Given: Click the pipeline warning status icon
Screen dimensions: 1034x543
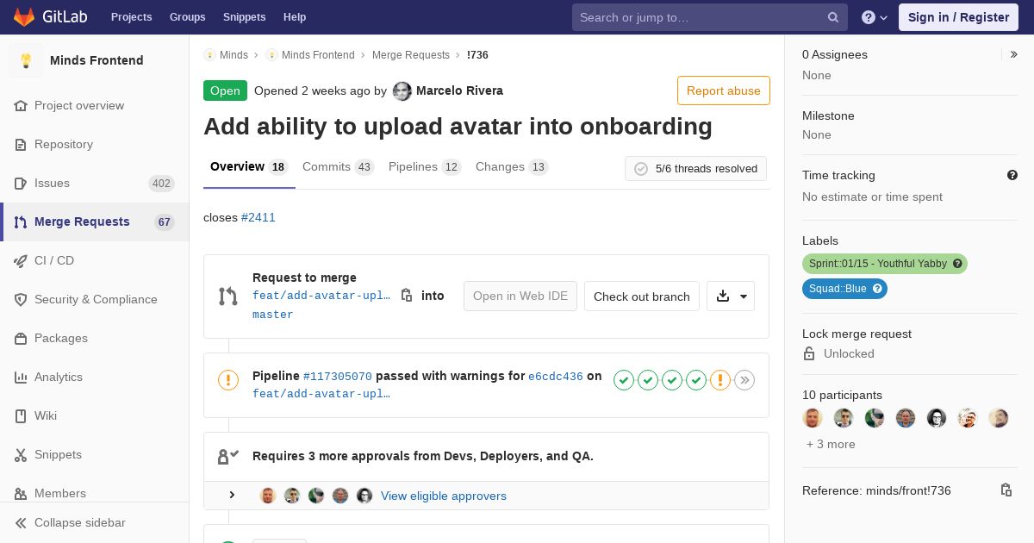Looking at the screenshot, I should tap(228, 380).
